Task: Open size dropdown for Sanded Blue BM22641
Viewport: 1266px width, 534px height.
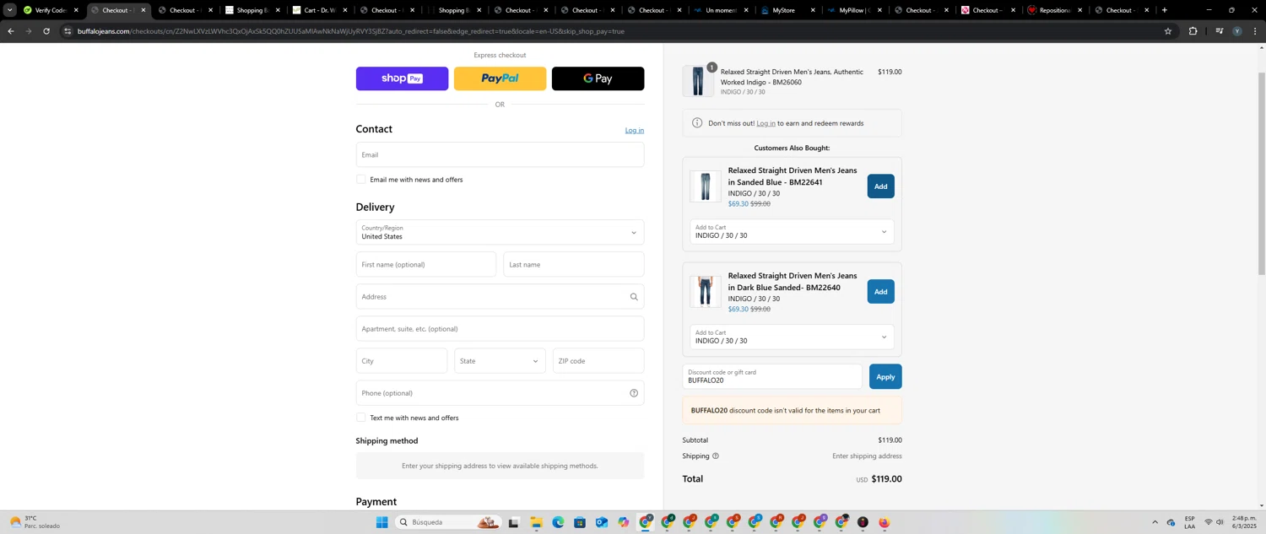Action: point(792,232)
